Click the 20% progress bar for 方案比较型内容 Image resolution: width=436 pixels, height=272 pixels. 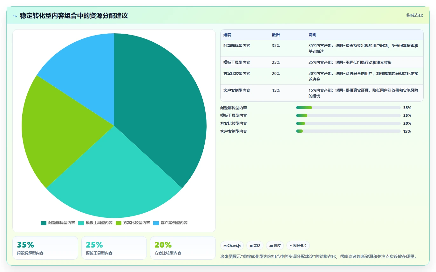pos(348,123)
